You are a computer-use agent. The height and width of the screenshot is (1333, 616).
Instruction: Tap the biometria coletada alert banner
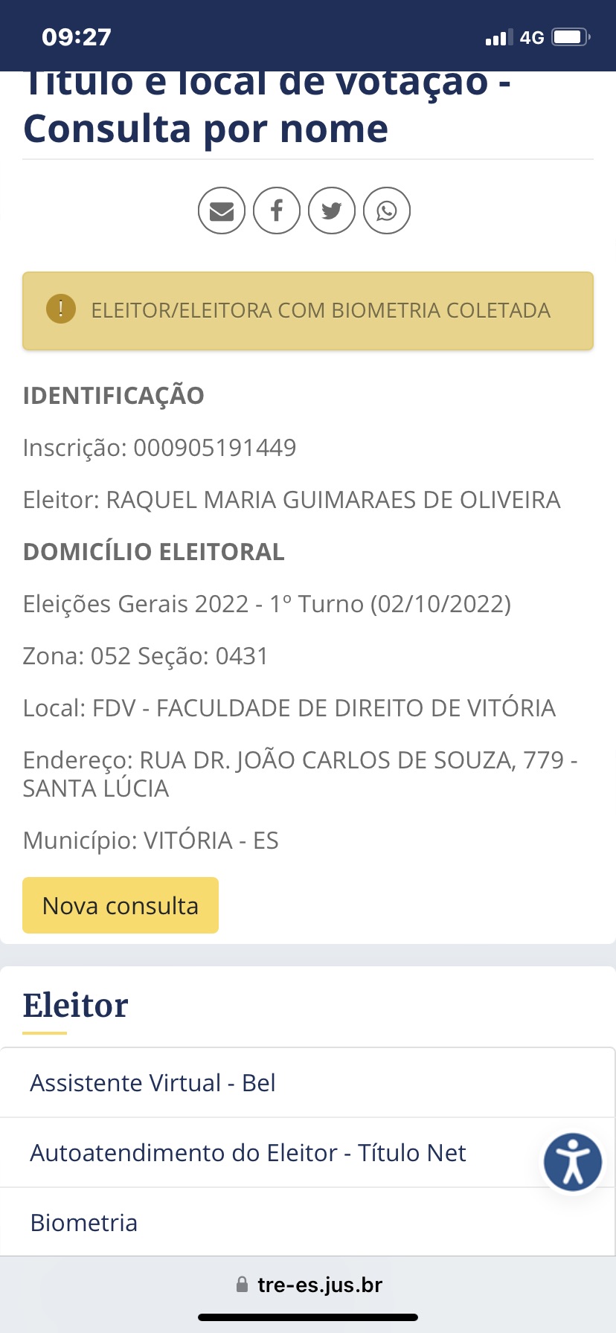point(320,311)
